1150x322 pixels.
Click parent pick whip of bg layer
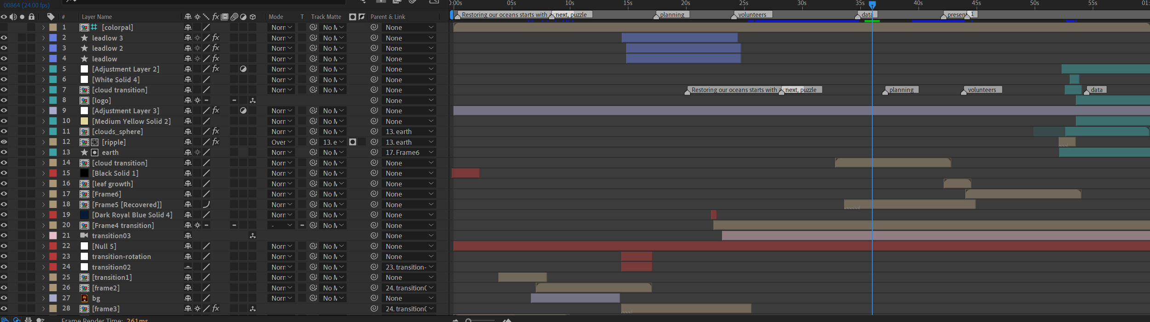pyautogui.click(x=374, y=298)
